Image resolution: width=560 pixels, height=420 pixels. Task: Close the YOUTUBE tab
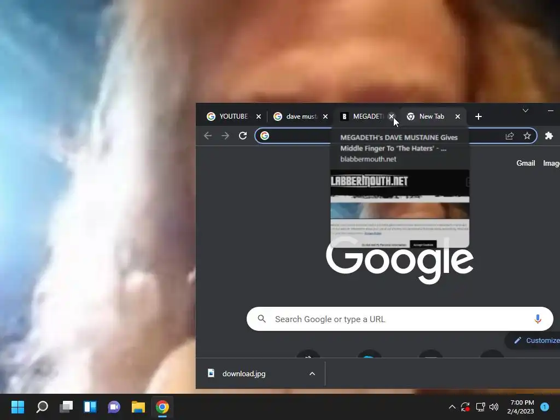259,116
